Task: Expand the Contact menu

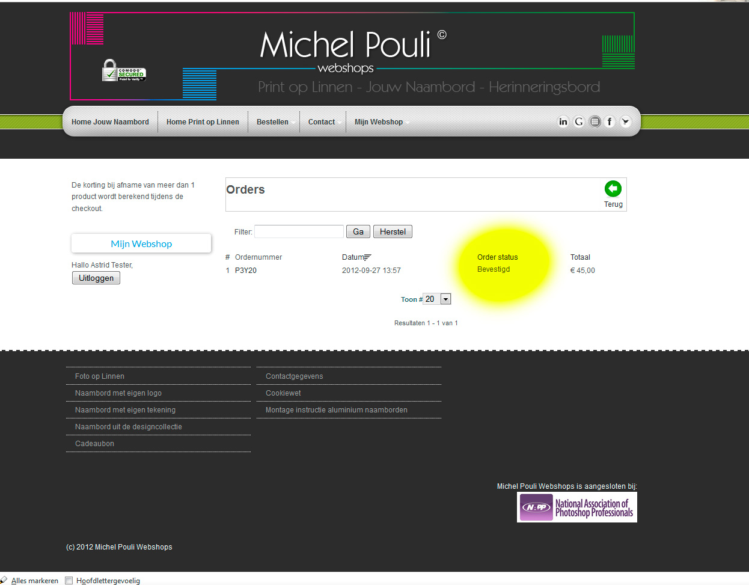Action: click(323, 122)
